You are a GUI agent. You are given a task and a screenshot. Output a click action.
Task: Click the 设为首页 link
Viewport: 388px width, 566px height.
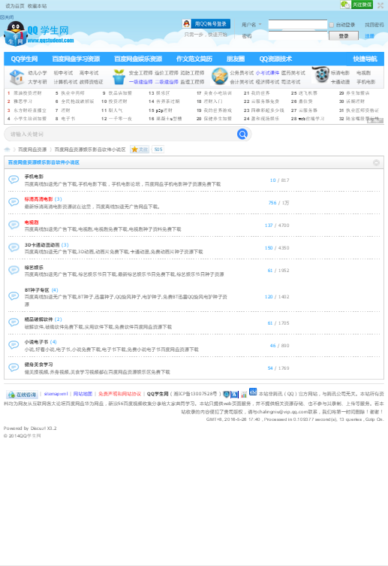pos(15,6)
